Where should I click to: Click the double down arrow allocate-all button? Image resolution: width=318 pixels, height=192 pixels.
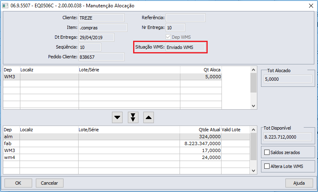click(133, 117)
